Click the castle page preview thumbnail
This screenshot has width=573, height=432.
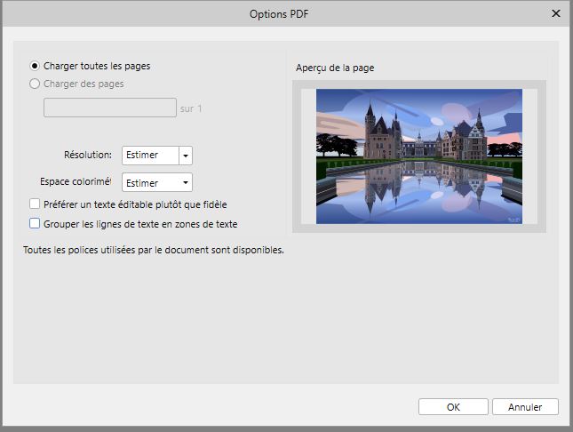(419, 156)
